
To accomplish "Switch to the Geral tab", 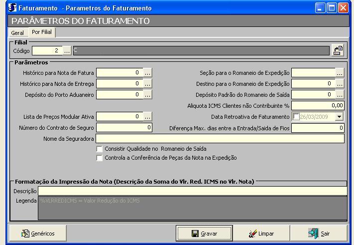I will pyautogui.click(x=17, y=32).
